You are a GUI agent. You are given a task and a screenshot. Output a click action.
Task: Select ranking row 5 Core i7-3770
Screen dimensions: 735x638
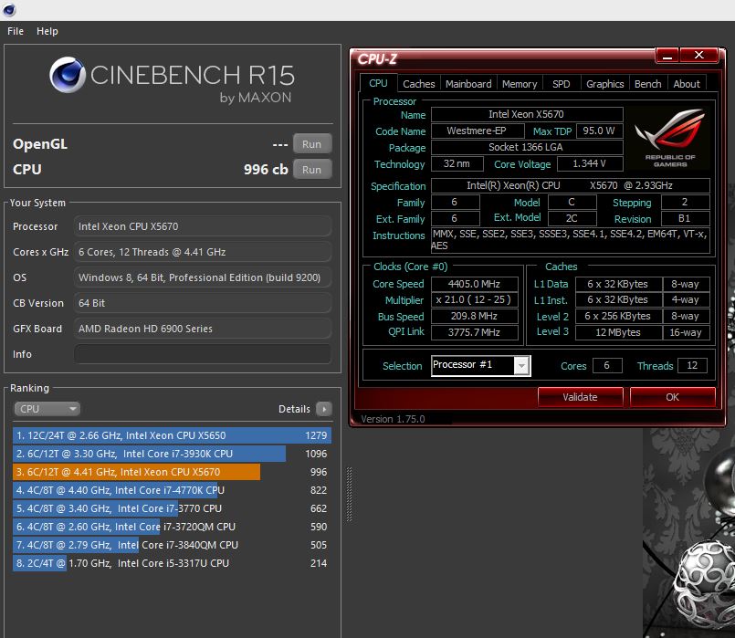pos(172,508)
